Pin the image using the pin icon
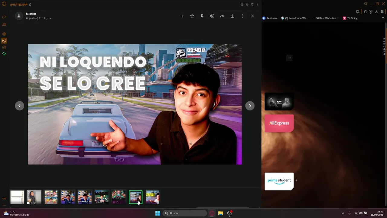This screenshot has width=387, height=218. click(202, 16)
